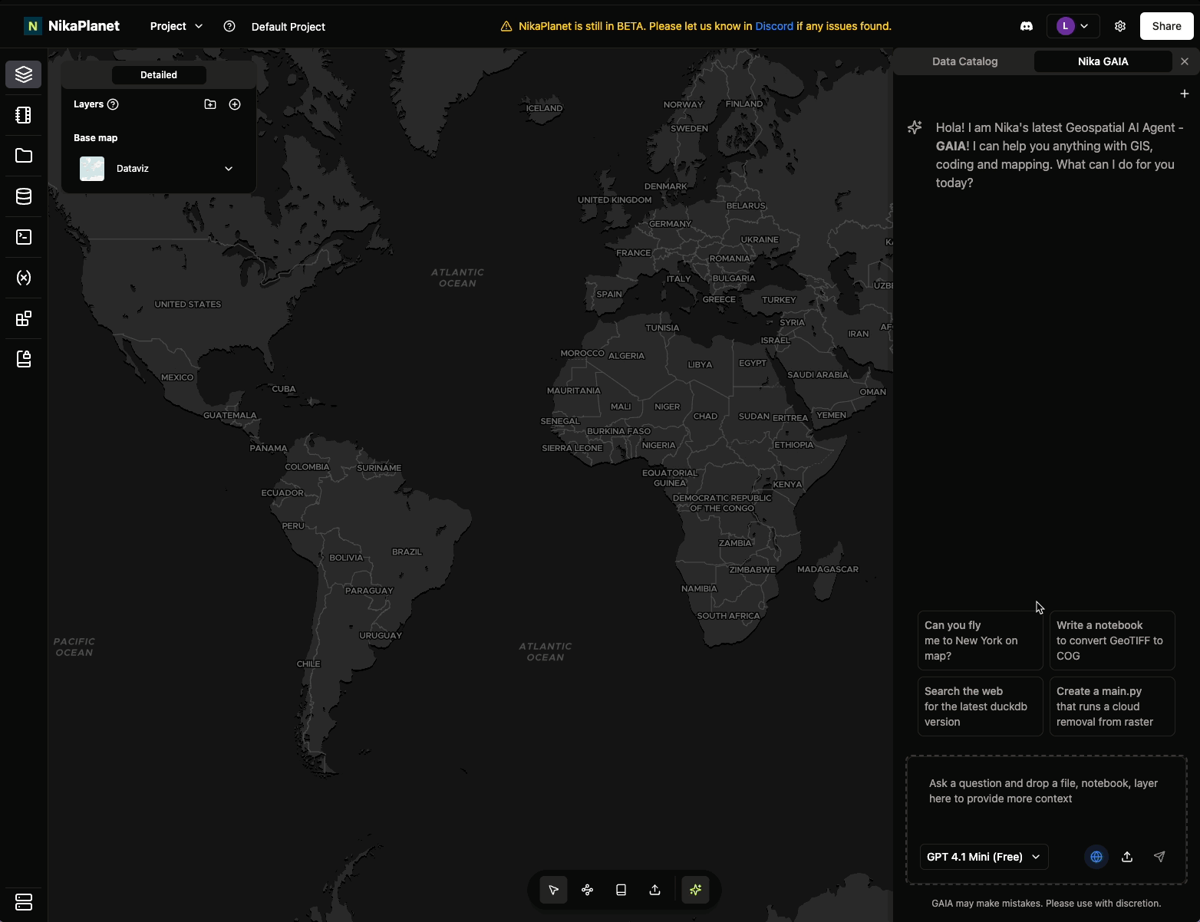Click the upload file icon in the chat box
The image size is (1200, 922).
[x=1127, y=857]
